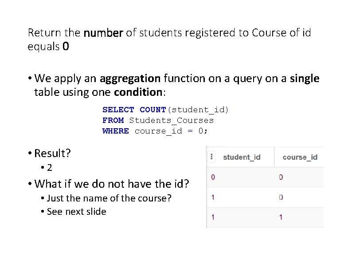The width and height of the screenshot is (352, 264).
Task: Click the "Result?" bullet text
Action: tap(52, 153)
